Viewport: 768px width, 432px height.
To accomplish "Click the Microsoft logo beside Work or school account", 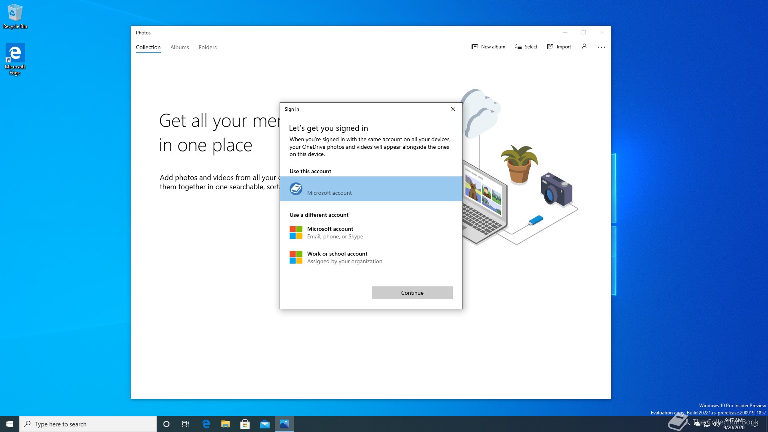I will coord(296,257).
